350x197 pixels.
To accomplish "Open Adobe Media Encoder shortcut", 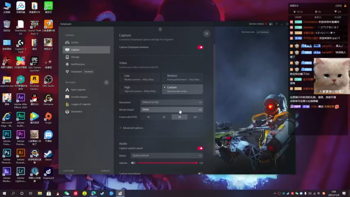I will click(x=7, y=175).
